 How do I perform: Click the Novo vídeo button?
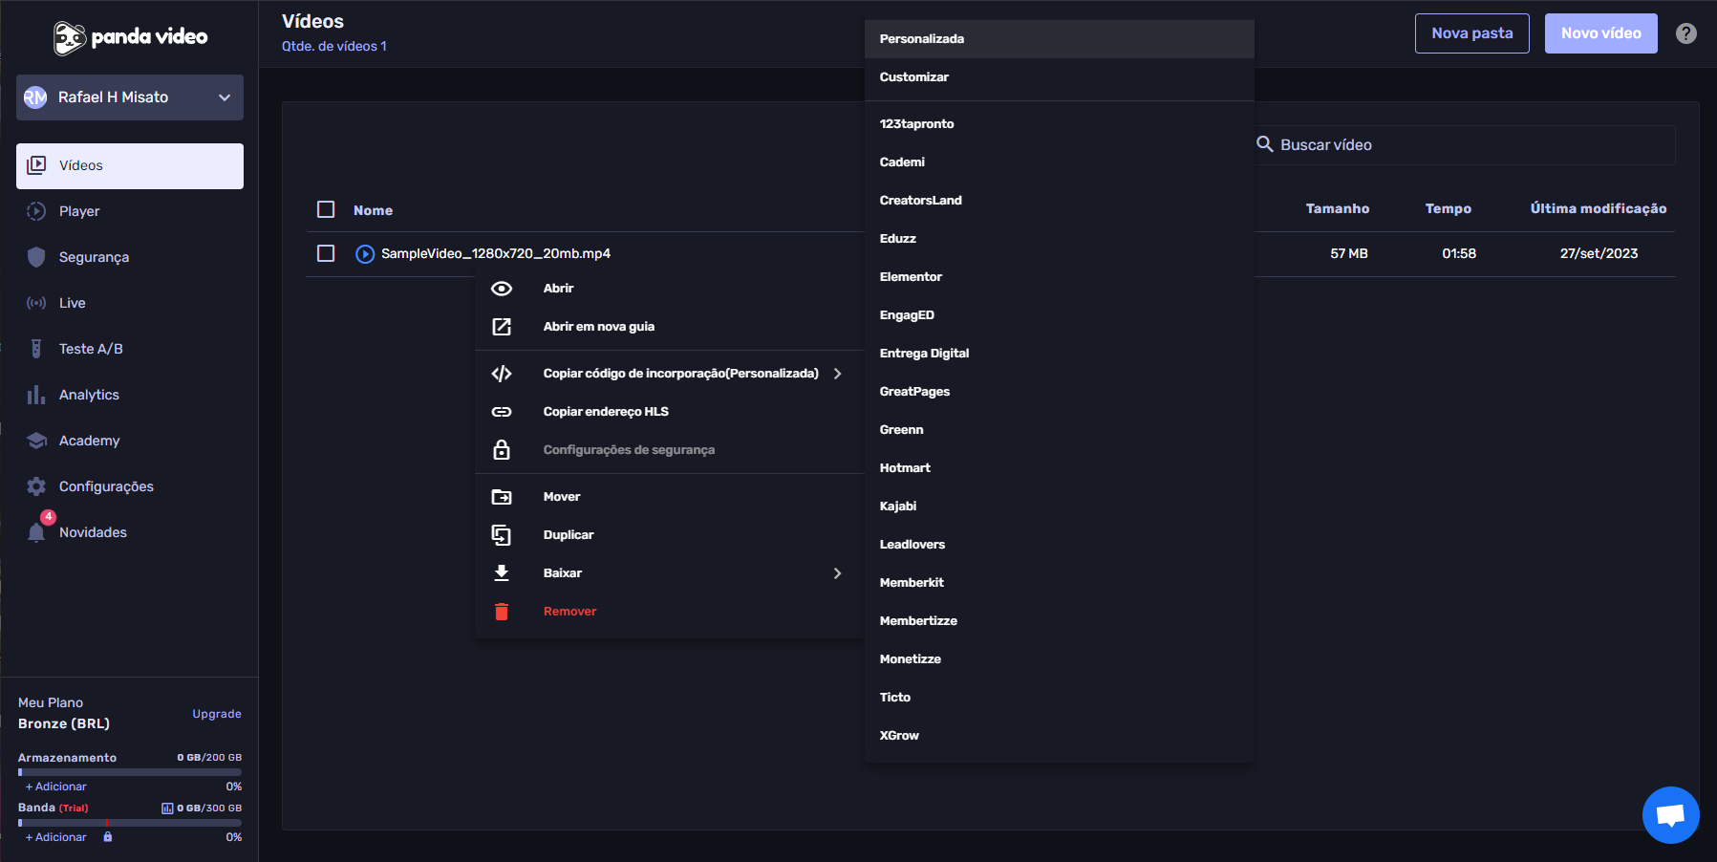[1601, 33]
